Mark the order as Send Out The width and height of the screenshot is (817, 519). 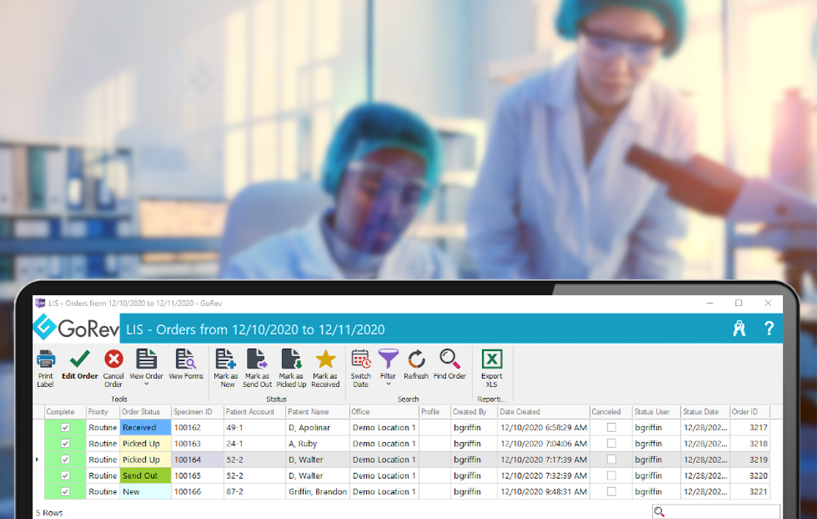pyautogui.click(x=257, y=360)
